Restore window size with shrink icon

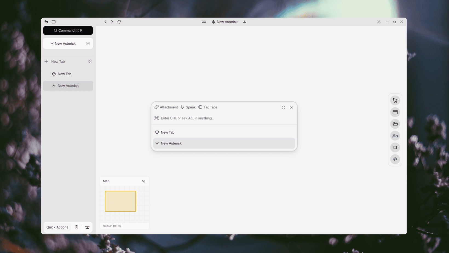pyautogui.click(x=395, y=22)
